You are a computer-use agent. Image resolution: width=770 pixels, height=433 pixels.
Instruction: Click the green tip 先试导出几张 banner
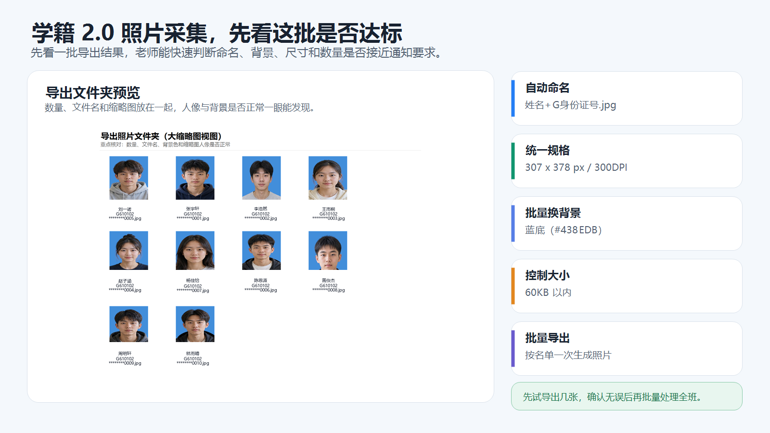627,396
